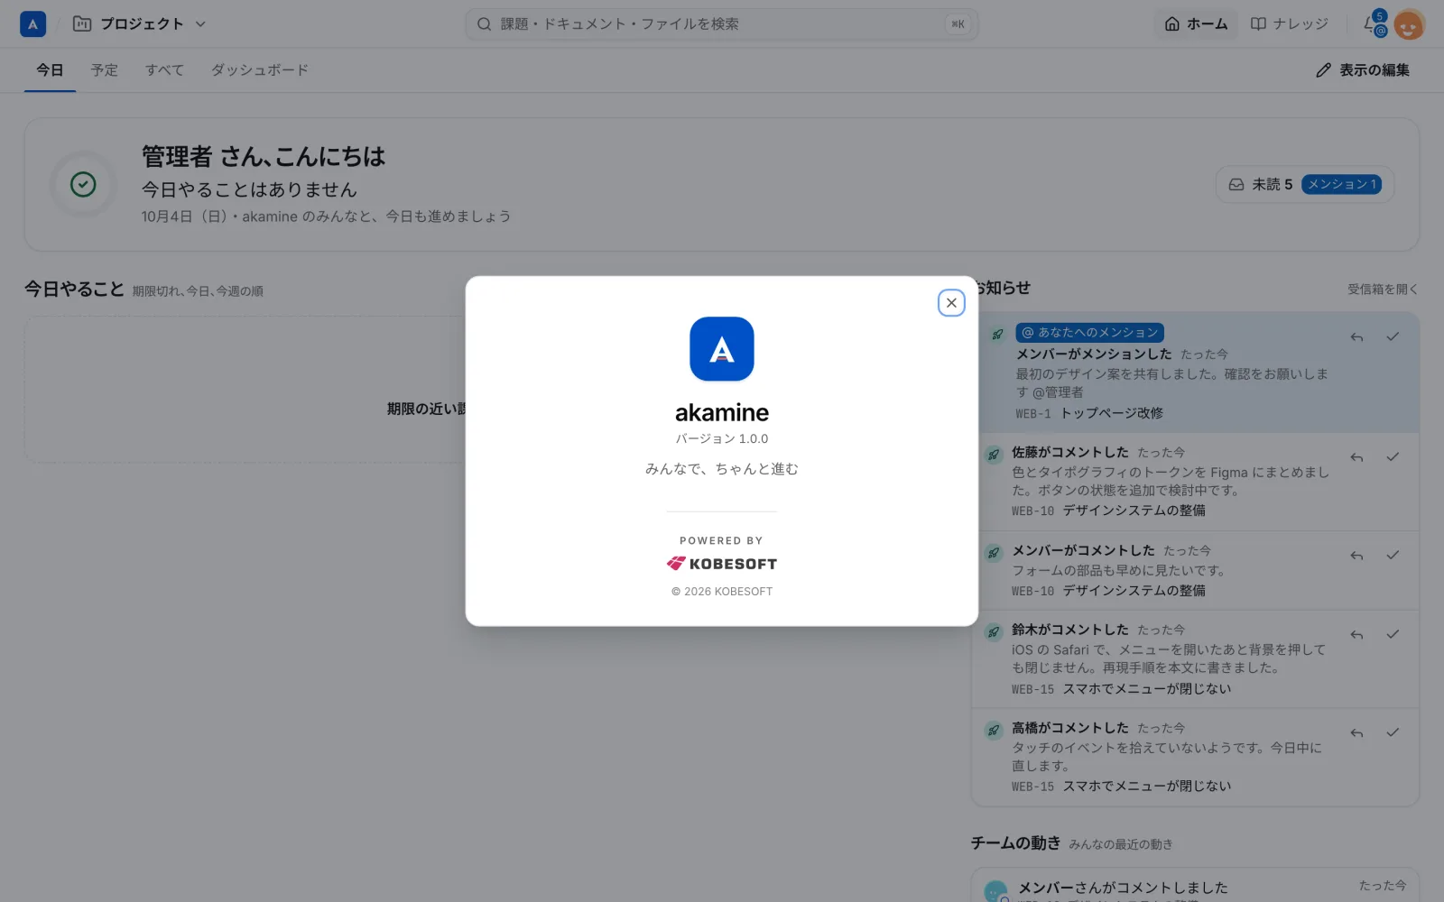1444x902 pixels.
Task: Reply to メンバーがコメントした notification
Action: click(1356, 556)
